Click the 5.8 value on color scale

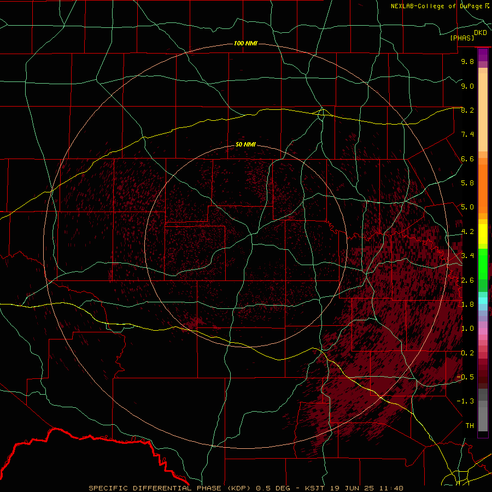(x=467, y=183)
